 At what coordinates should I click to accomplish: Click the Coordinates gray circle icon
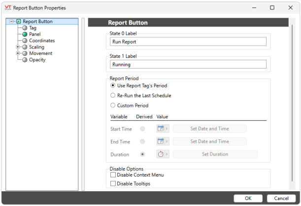(25, 41)
